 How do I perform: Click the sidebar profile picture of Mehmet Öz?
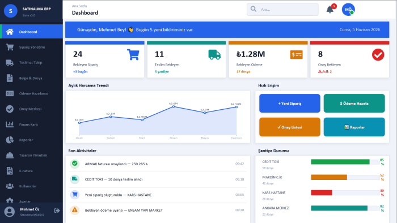[x=10, y=212]
